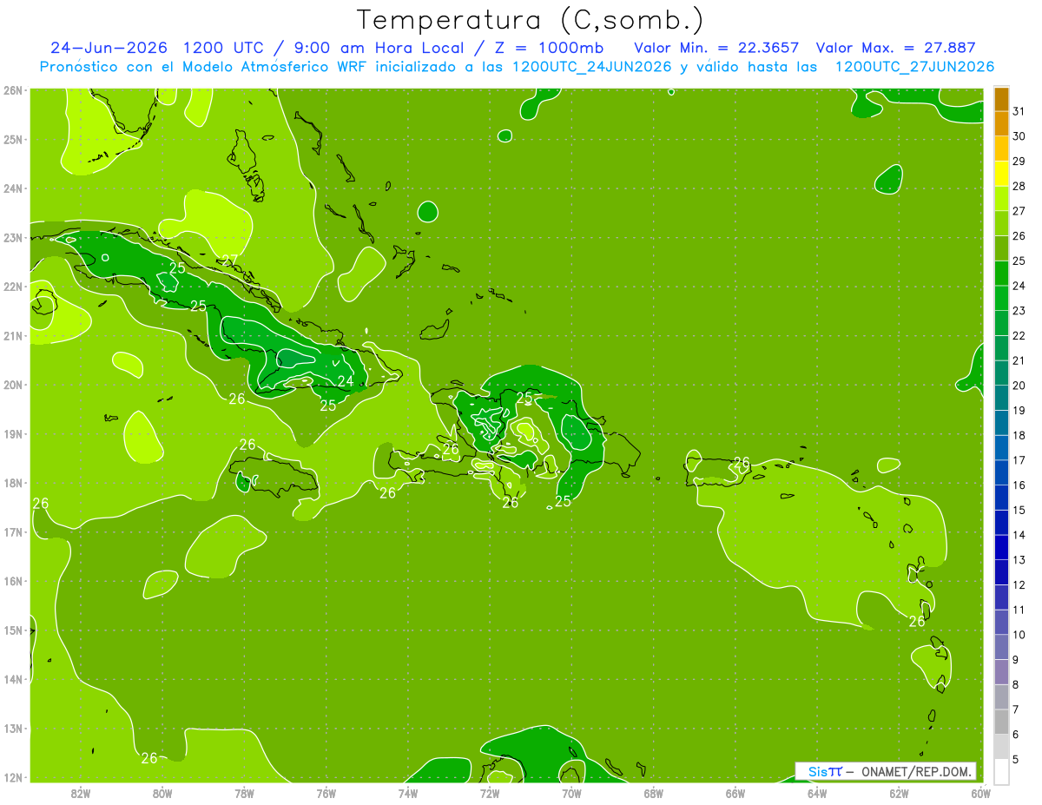
Task: Click the 68W longitude axis label
Action: (x=653, y=793)
